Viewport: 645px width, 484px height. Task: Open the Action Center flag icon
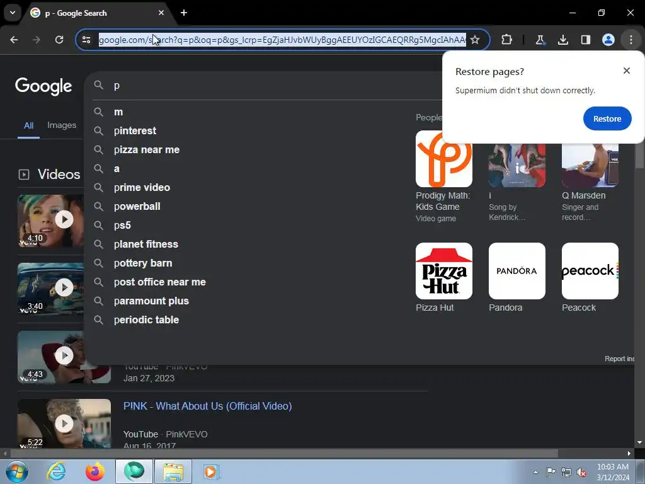551,472
